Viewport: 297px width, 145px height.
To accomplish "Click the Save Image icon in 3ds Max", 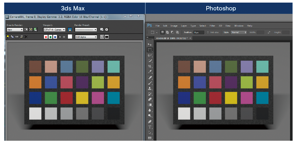I will coord(8,37).
